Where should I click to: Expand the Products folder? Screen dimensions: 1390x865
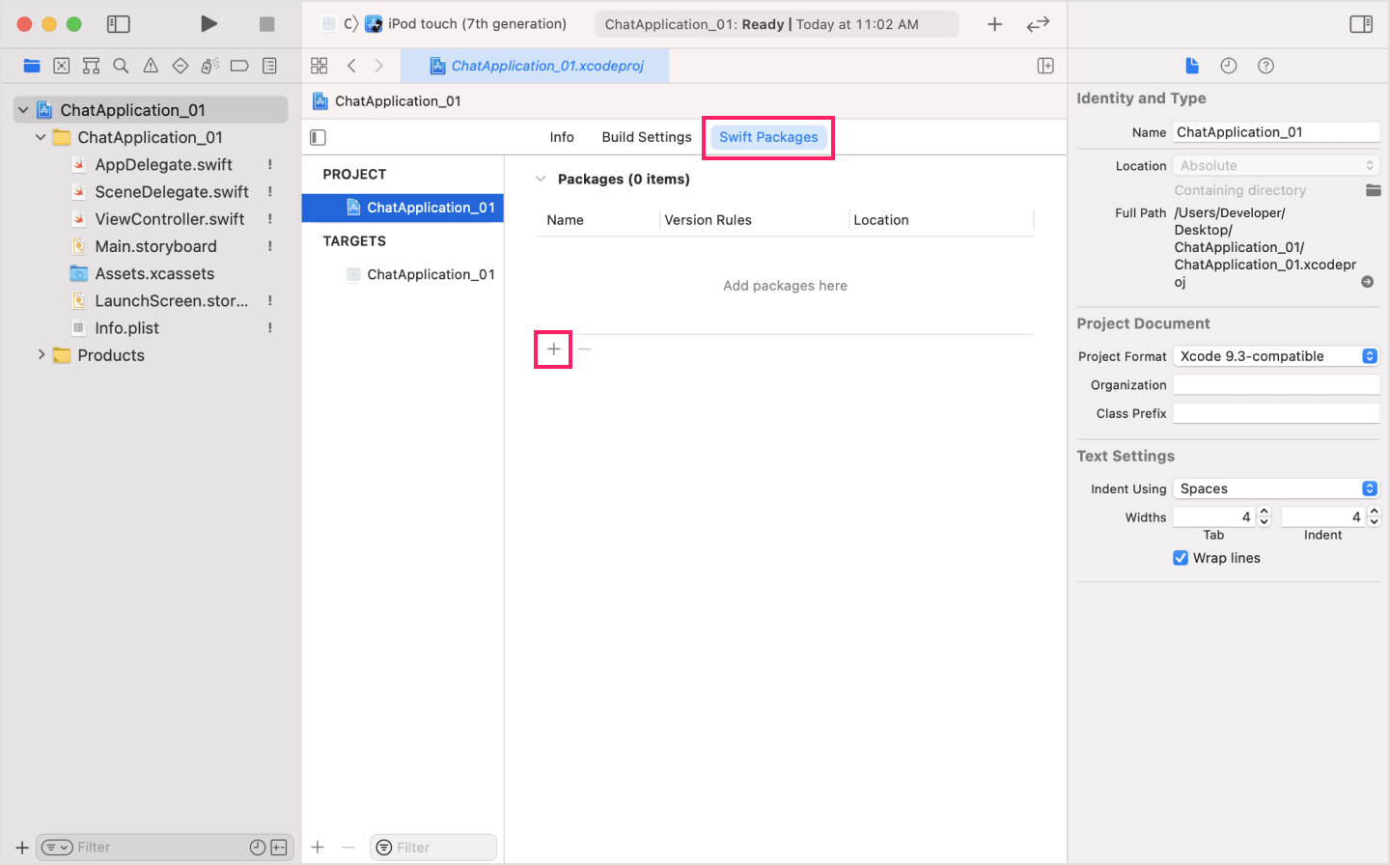click(41, 355)
